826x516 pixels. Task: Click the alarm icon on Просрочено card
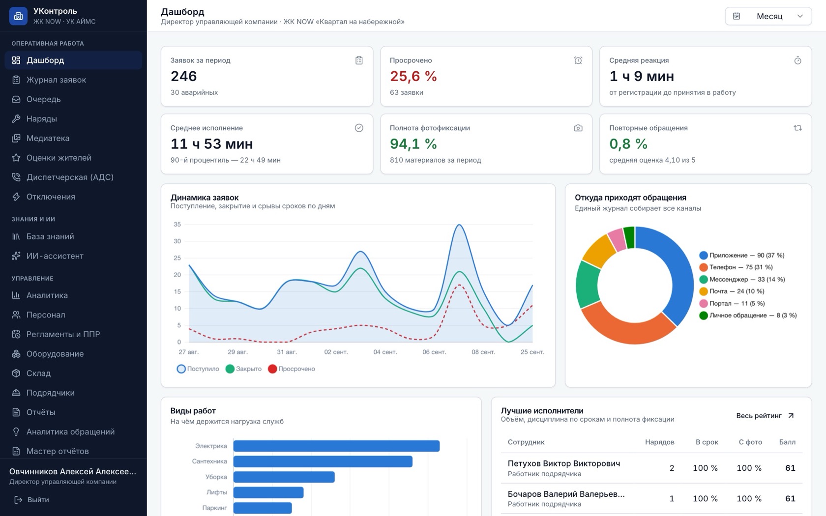578,60
